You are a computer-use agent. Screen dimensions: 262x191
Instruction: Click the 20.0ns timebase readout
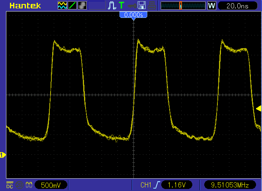point(237,6)
